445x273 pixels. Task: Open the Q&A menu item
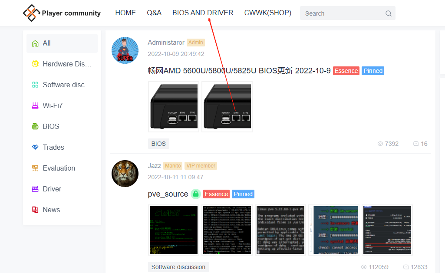[154, 13]
